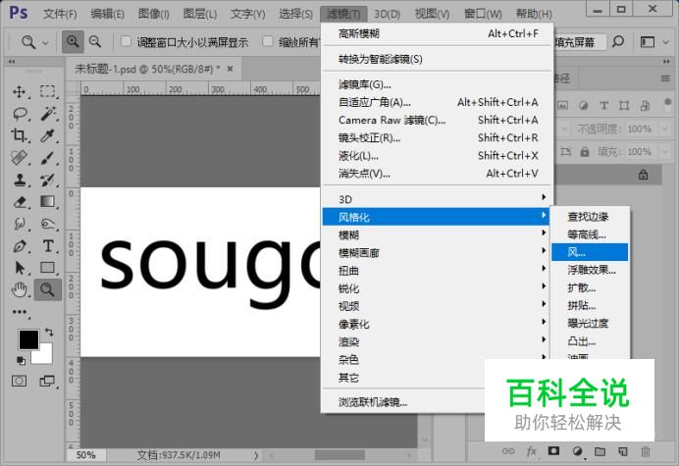Toggle lock all layer lock icon

tap(585, 152)
